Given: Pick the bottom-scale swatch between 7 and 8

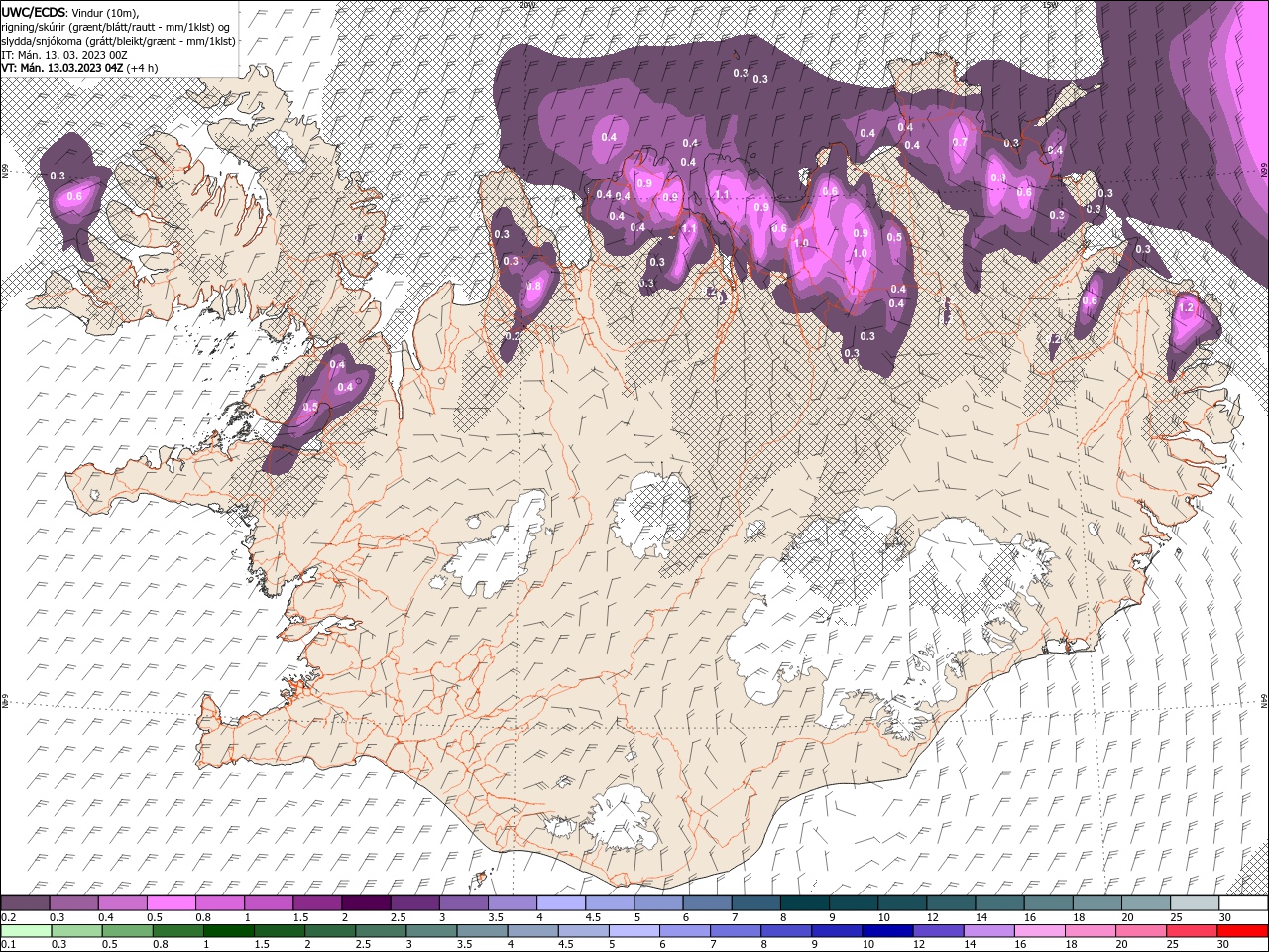Looking at the screenshot, I should 736,931.
